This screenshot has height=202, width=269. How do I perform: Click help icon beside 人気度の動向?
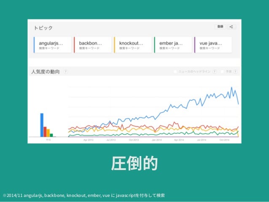pos(65,72)
